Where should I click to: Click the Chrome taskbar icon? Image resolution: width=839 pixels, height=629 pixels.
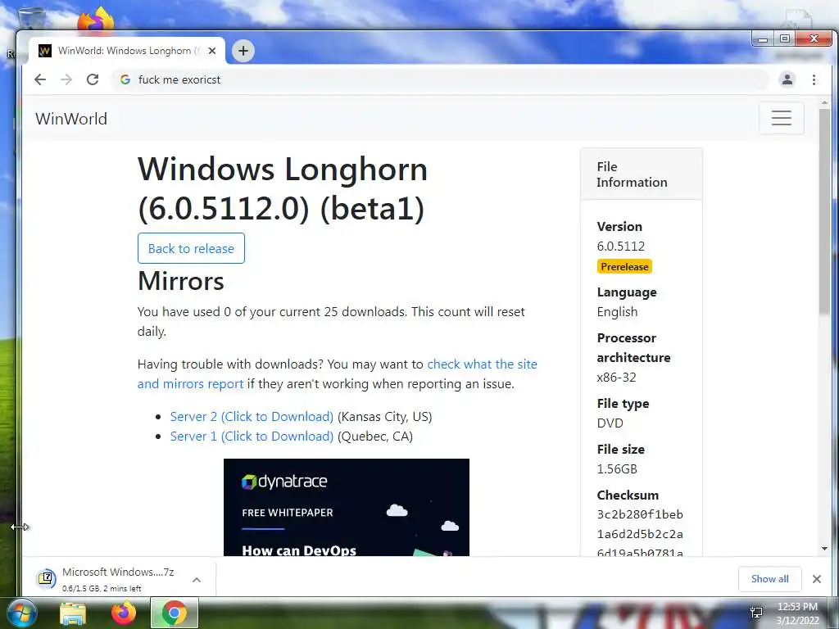(x=175, y=613)
